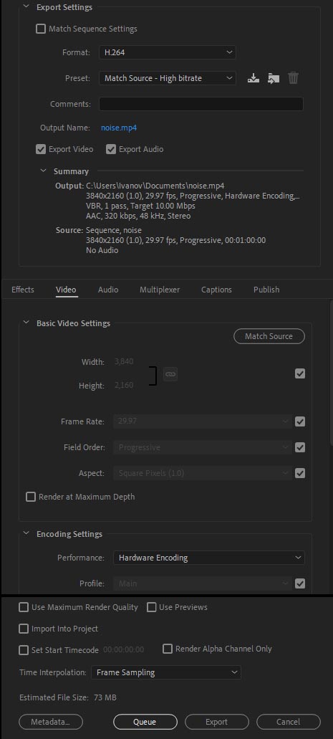
Task: Cancel the export dialog
Action: (289, 722)
